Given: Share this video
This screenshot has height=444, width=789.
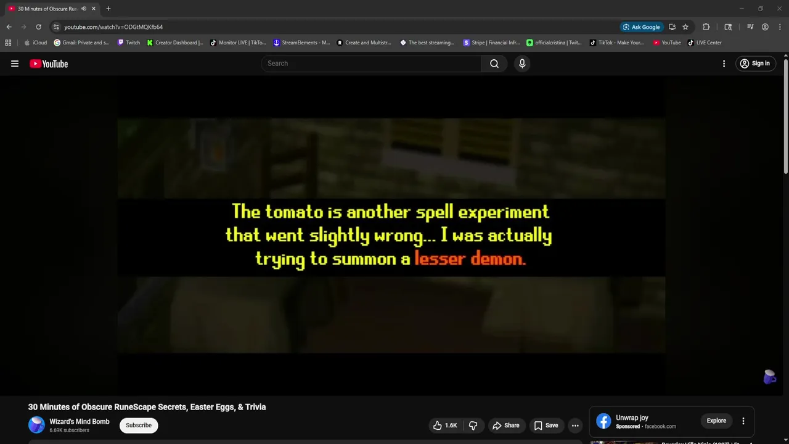Looking at the screenshot, I should click(505, 425).
